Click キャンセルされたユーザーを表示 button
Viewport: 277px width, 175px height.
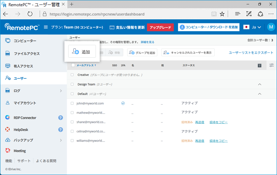tap(188, 52)
